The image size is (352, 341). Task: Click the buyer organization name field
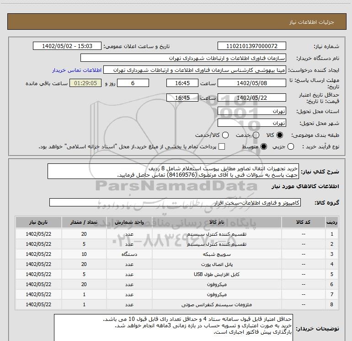(x=183, y=58)
